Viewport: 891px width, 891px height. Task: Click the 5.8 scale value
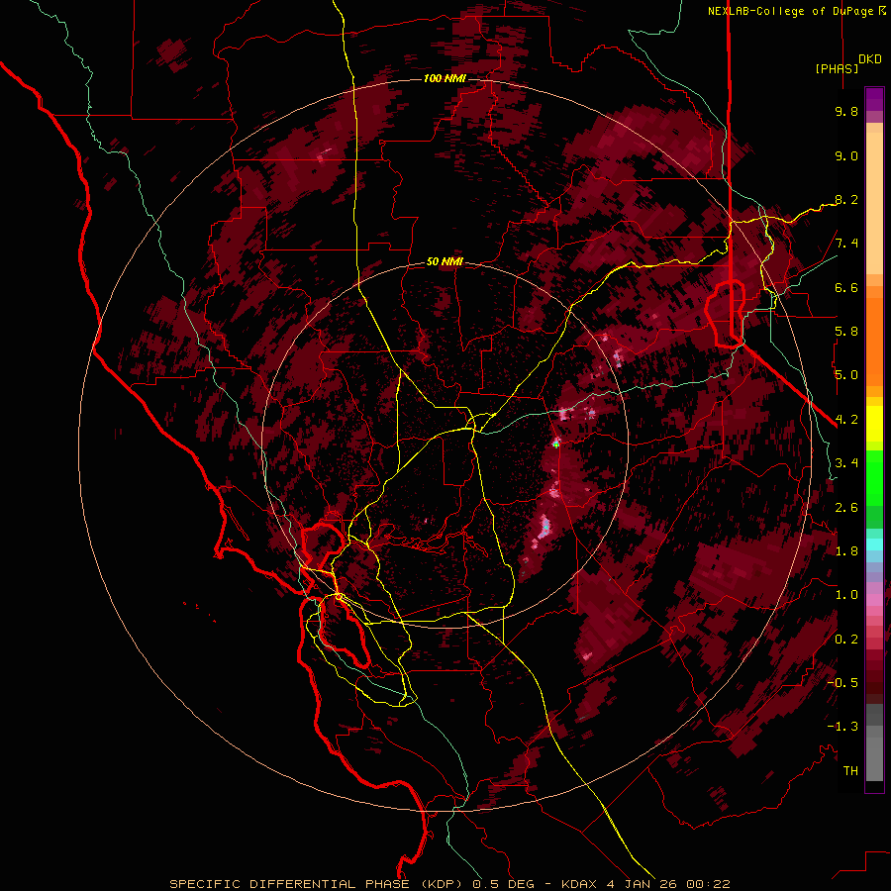[846, 332]
